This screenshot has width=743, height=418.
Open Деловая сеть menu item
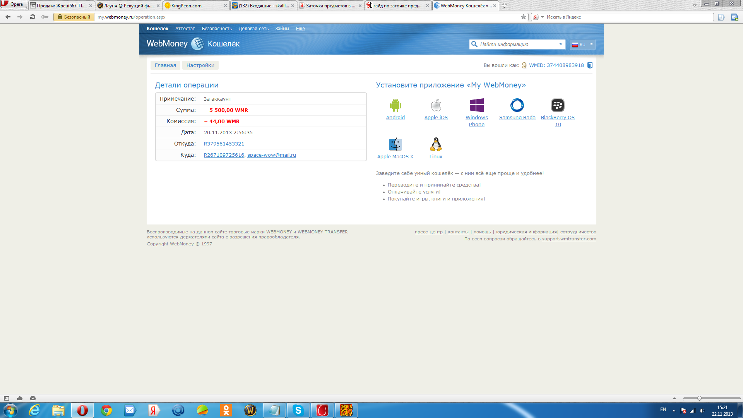pos(253,29)
